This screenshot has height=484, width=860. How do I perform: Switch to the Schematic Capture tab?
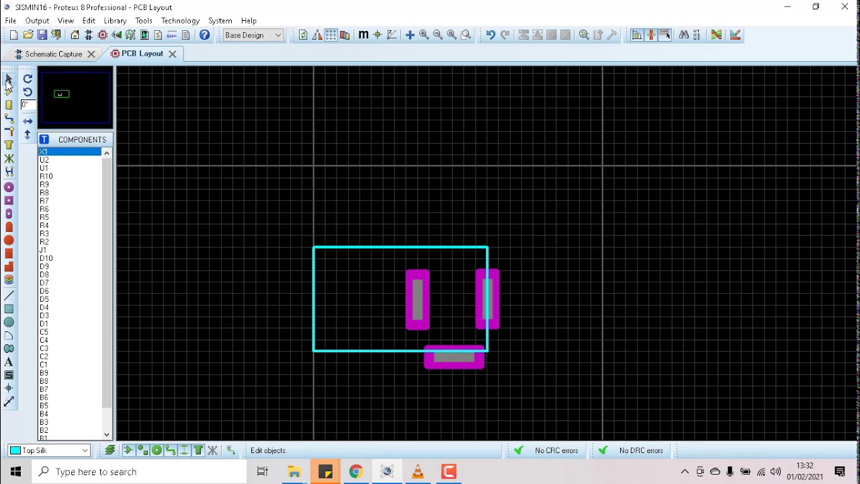pos(54,54)
